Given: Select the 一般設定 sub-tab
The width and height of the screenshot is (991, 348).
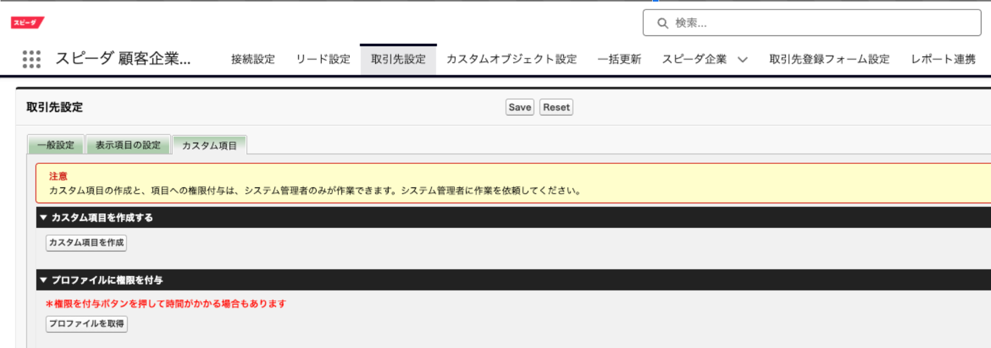Looking at the screenshot, I should pos(56,145).
